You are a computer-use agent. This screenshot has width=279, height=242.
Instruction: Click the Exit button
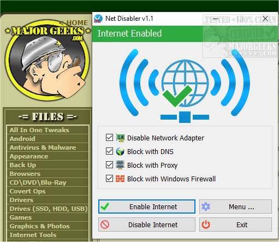coord(235,225)
